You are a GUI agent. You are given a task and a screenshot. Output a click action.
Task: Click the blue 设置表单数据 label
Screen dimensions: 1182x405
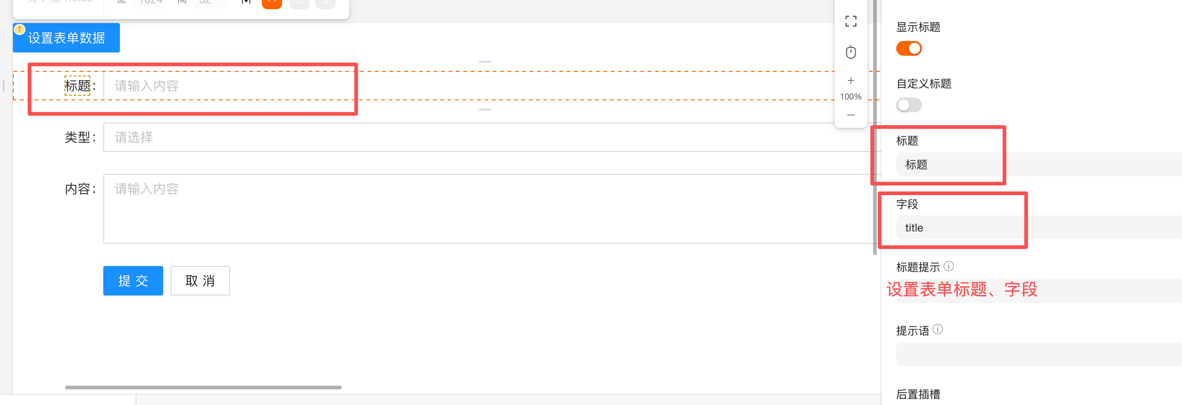click(66, 38)
